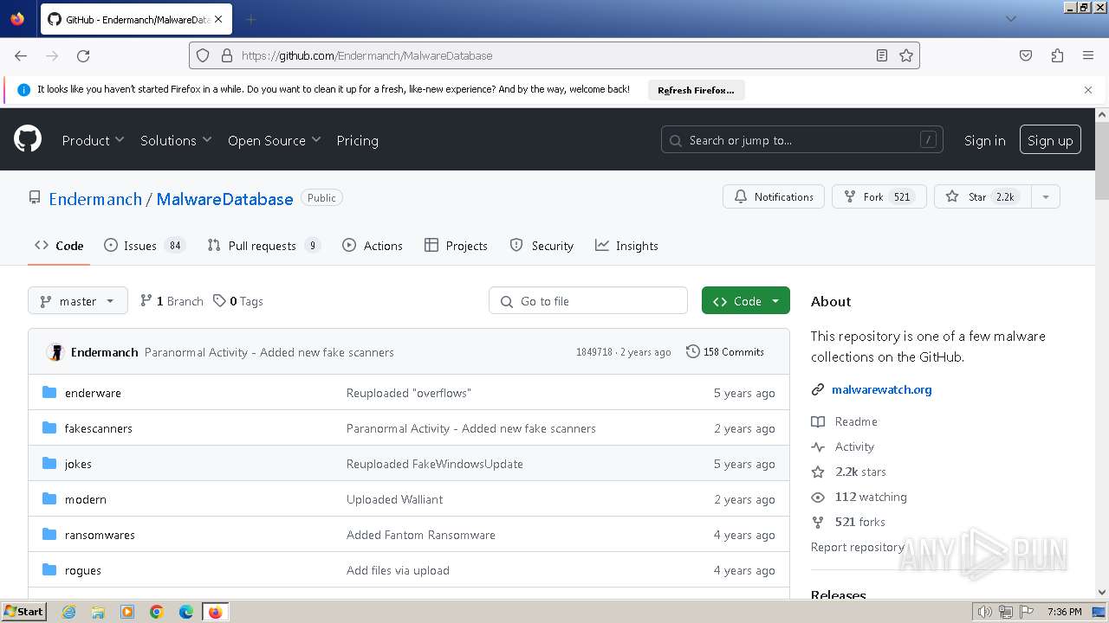Open Chrome from the taskbar
Image resolution: width=1109 pixels, height=623 pixels.
(157, 612)
